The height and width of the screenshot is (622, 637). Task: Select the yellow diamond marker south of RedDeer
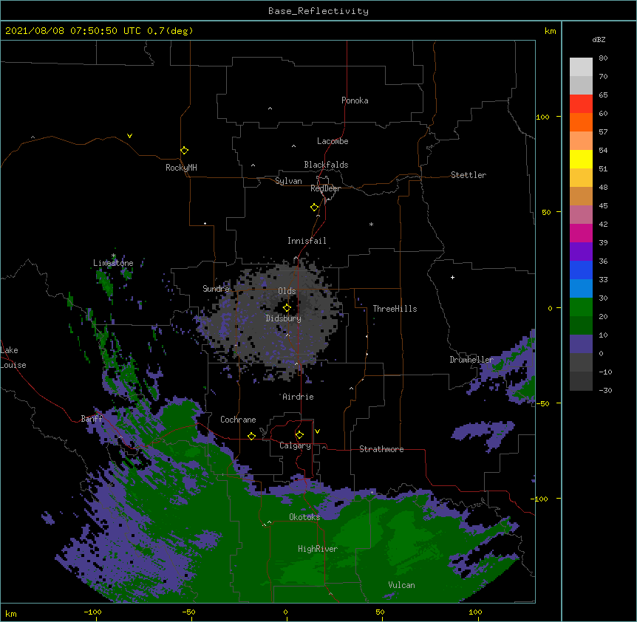[314, 208]
